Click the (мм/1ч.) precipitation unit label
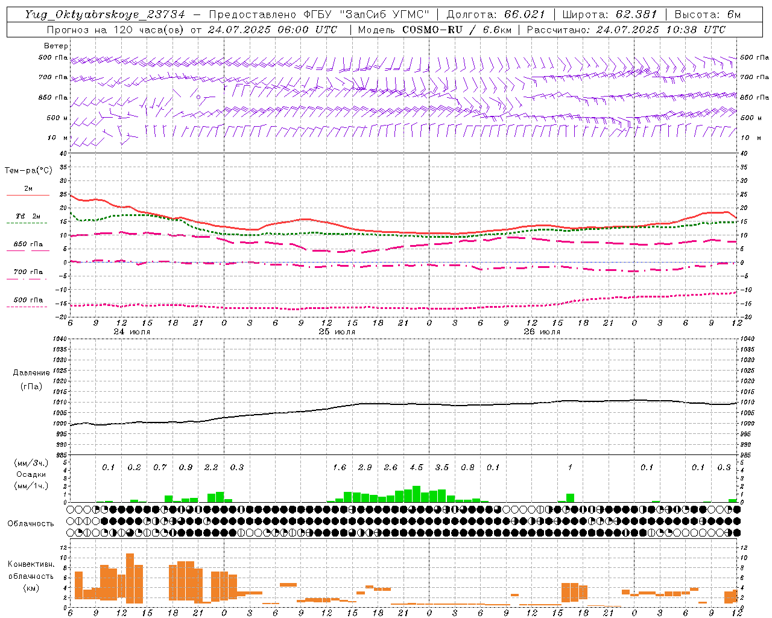Viewport: 772px width, 618px height. (x=31, y=486)
